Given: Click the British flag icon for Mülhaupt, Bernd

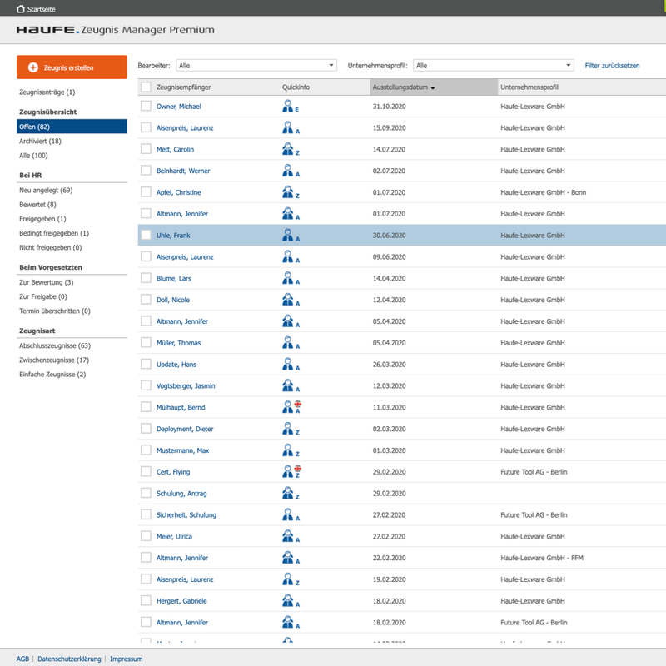Looking at the screenshot, I should 299,402.
